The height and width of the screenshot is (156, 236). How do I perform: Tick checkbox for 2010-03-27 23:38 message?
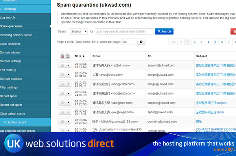point(62,103)
